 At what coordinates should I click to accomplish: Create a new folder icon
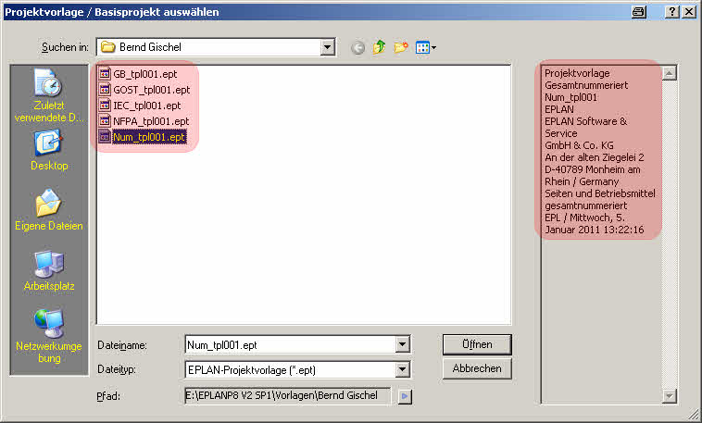pyautogui.click(x=401, y=47)
